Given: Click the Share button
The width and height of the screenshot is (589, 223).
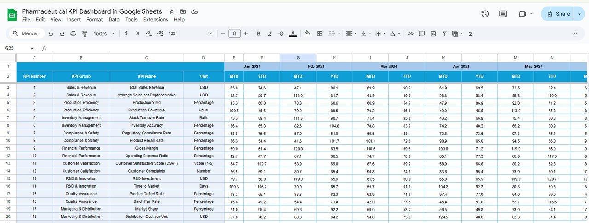Looking at the screenshot, I should [x=557, y=14].
